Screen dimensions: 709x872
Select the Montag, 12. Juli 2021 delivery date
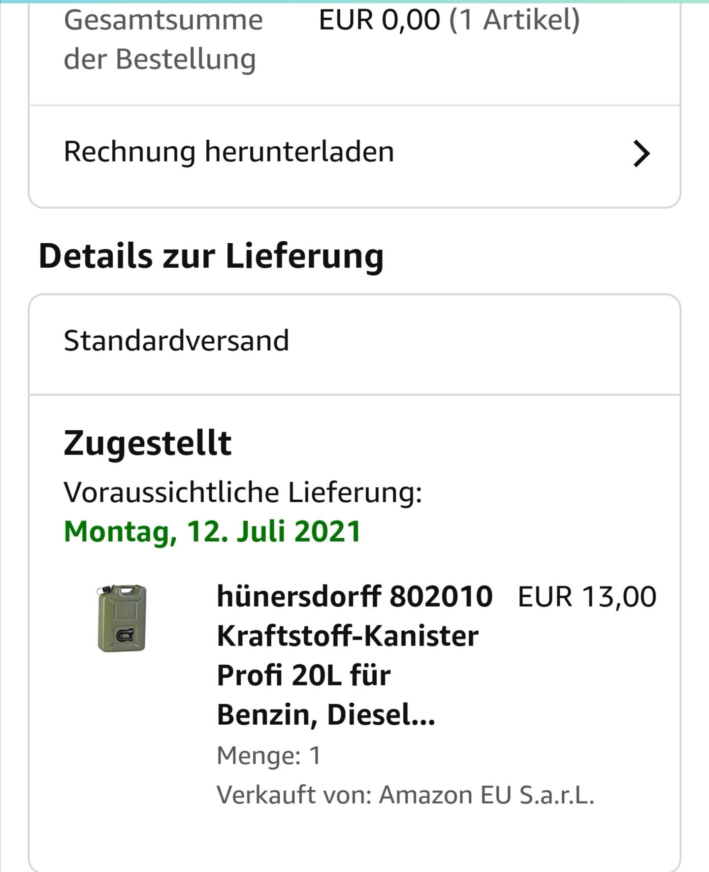tap(212, 532)
